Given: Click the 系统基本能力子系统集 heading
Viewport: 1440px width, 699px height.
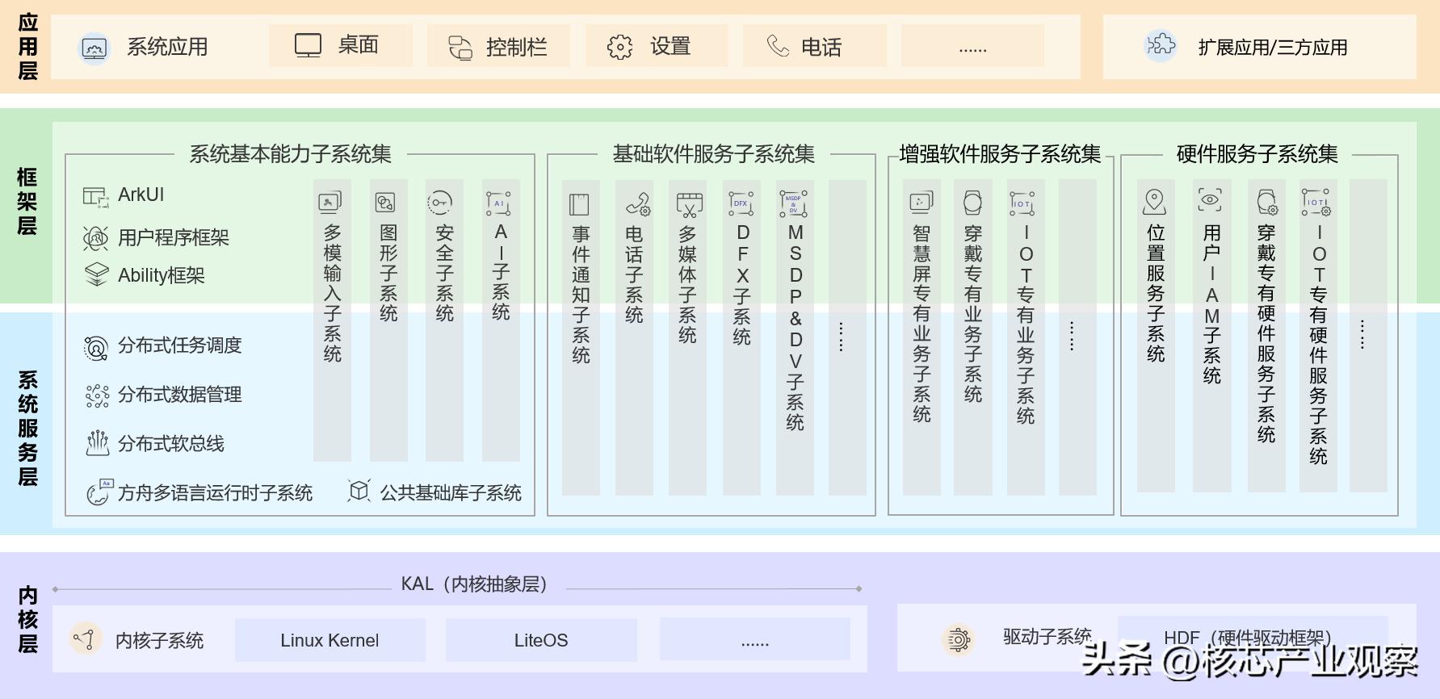Looking at the screenshot, I should [x=291, y=154].
